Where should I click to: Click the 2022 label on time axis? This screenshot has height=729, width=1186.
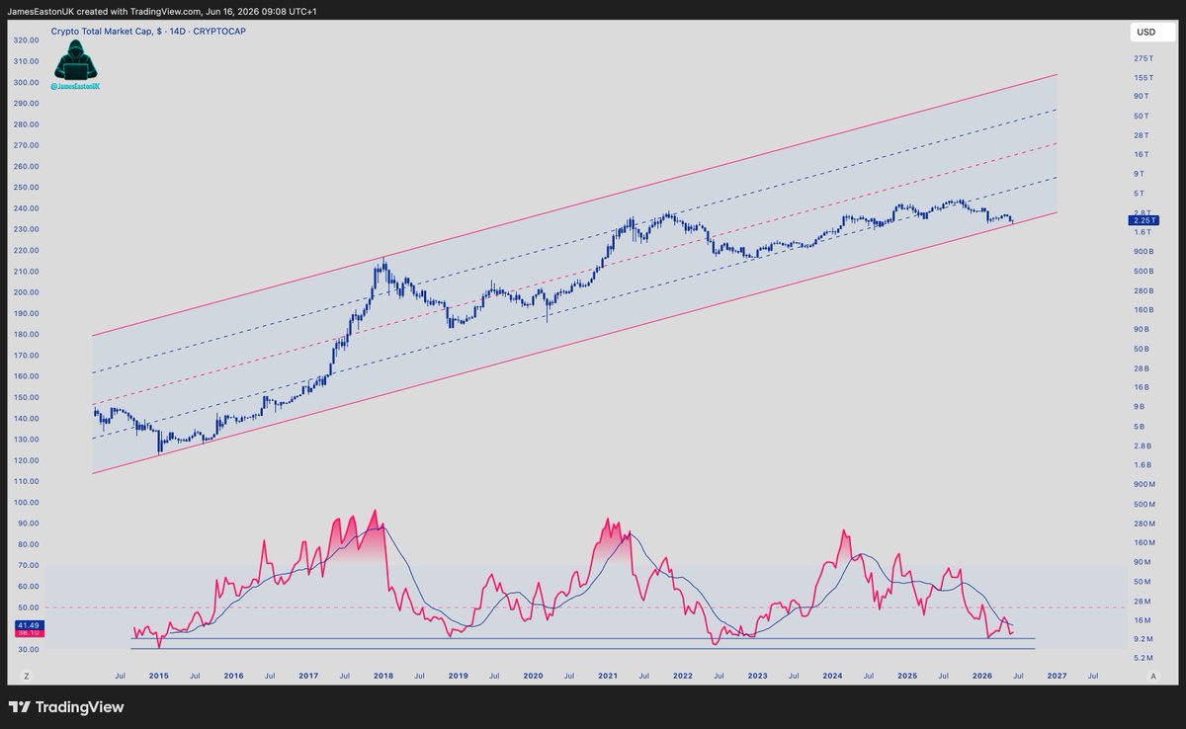coord(683,676)
